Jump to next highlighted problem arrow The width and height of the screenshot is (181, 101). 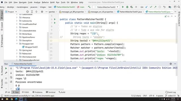(175, 16)
